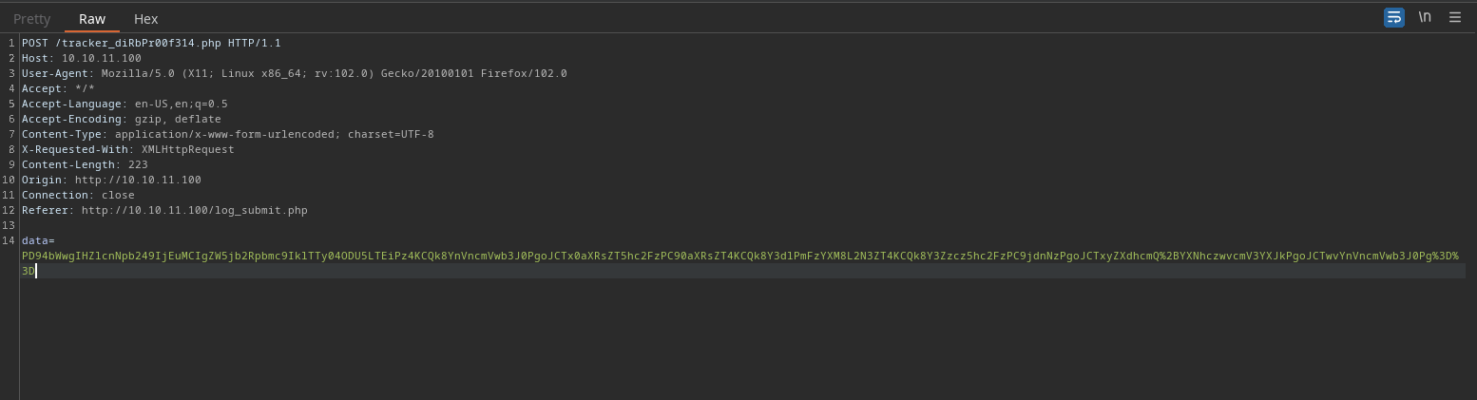Click the Origin header value
The height and width of the screenshot is (400, 1477).
(x=138, y=180)
